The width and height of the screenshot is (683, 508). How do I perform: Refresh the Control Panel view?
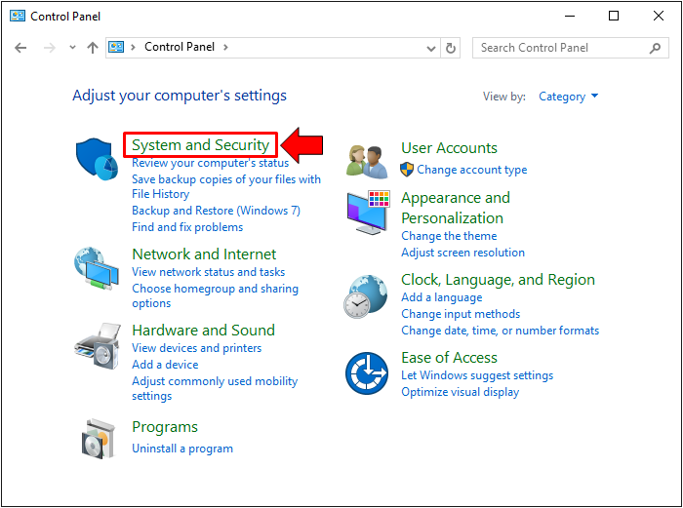point(451,48)
